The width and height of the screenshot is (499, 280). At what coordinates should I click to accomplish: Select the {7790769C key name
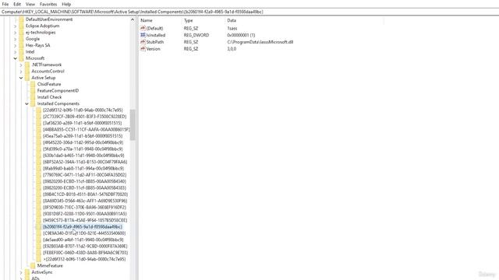click(84, 175)
